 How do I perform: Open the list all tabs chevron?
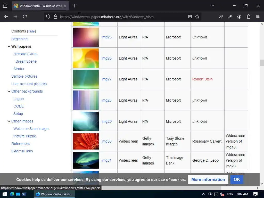coord(213,6)
